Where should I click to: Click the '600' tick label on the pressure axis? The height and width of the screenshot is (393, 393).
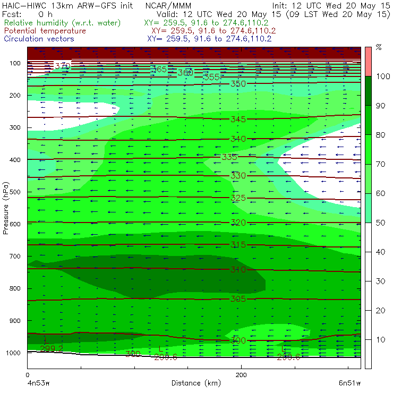pyautogui.click(x=15, y=224)
